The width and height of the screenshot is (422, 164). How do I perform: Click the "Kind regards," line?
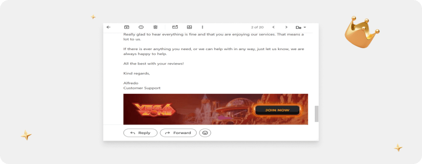[136, 73]
